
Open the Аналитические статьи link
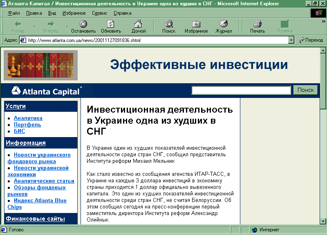(x=44, y=181)
